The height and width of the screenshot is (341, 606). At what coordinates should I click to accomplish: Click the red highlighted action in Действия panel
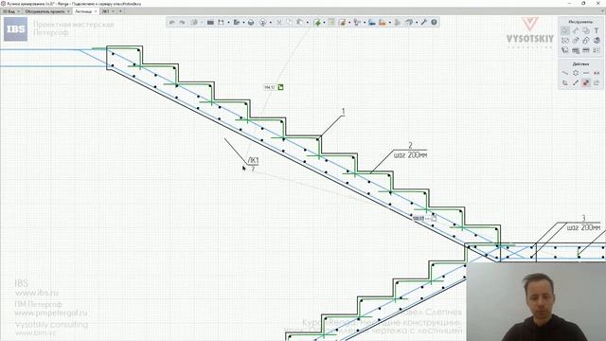pyautogui.click(x=586, y=82)
